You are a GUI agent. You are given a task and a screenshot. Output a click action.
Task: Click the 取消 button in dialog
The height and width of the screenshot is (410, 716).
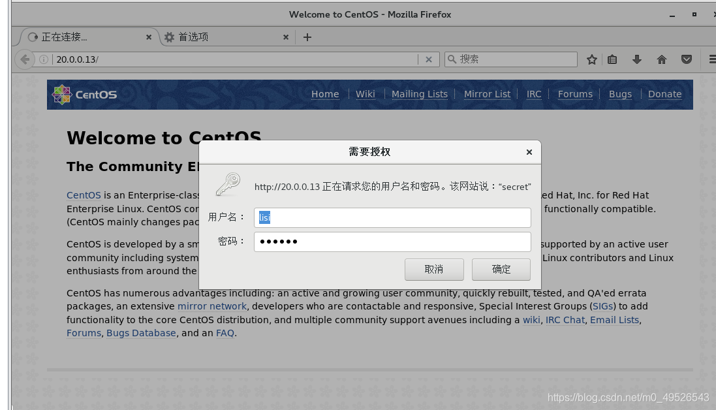[434, 270]
